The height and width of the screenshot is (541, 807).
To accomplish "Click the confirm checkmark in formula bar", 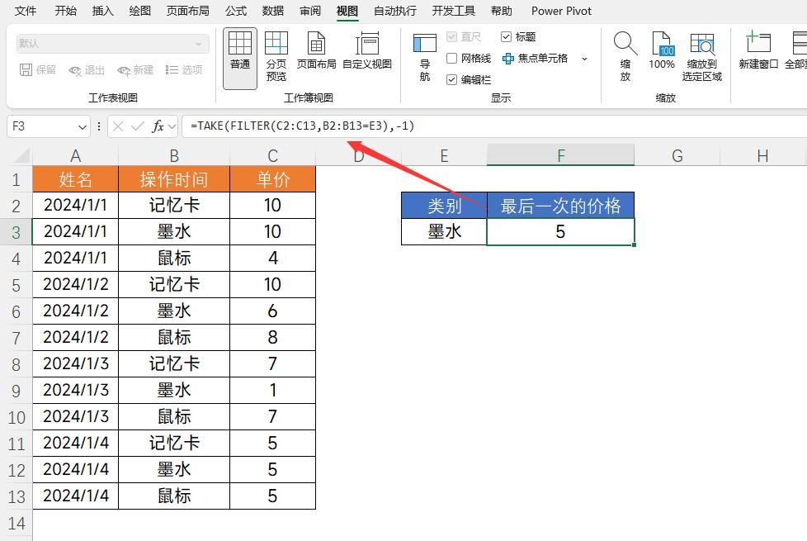I will (x=138, y=126).
